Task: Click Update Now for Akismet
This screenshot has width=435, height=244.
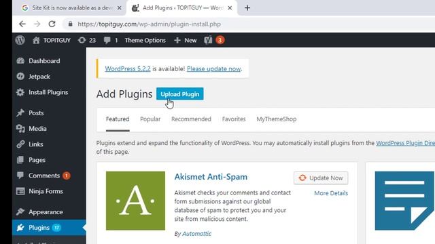Action: pos(321,178)
